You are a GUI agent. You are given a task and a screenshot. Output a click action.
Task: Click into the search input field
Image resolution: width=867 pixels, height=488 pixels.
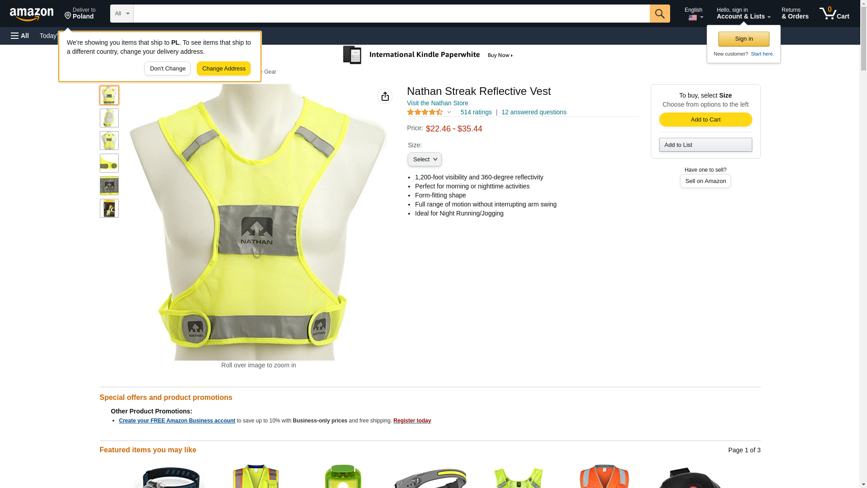pos(391,14)
